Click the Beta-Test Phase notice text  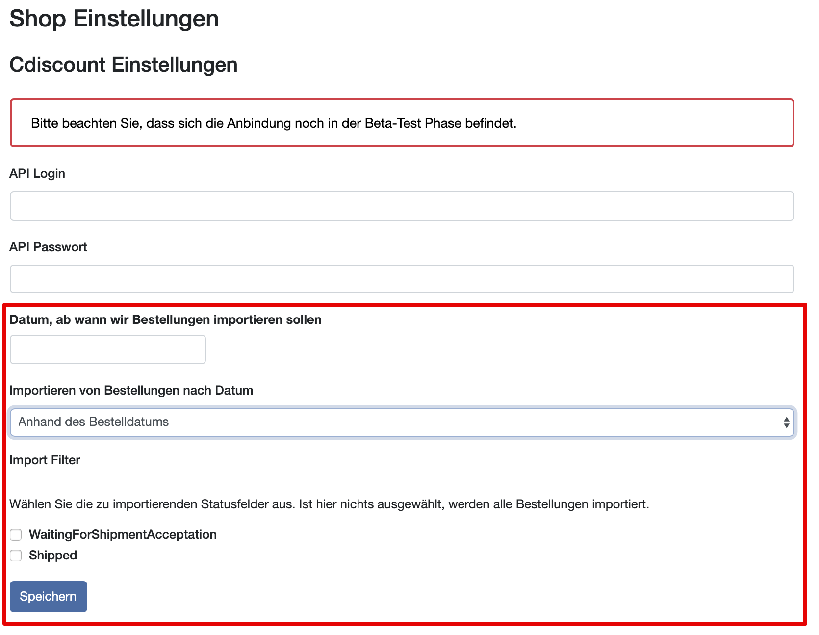[274, 123]
